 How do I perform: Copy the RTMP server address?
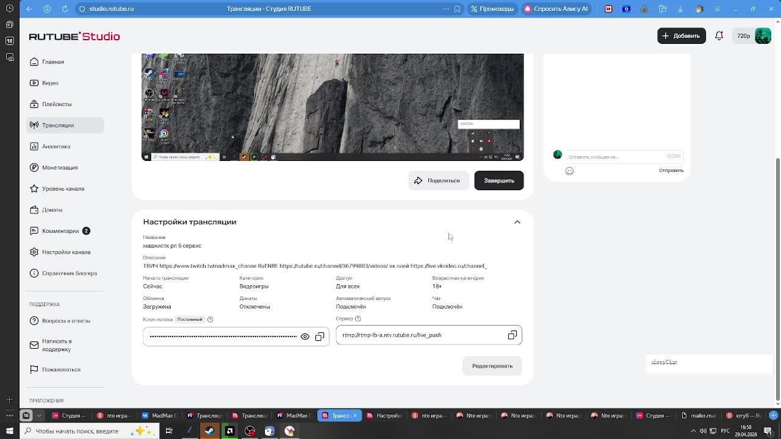pyautogui.click(x=513, y=335)
